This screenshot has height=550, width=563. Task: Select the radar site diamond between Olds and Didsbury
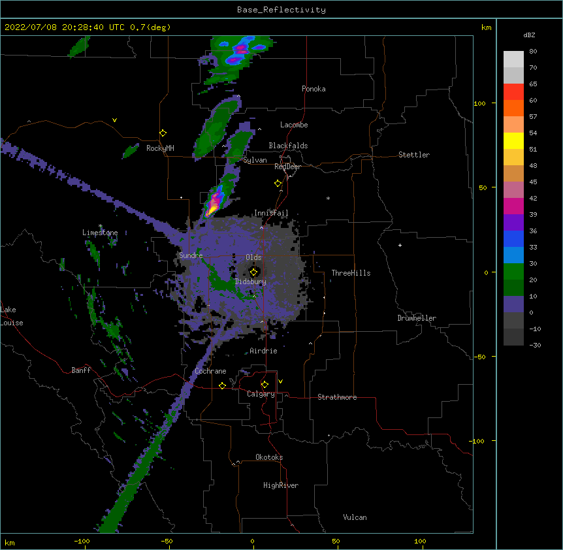[x=253, y=272]
